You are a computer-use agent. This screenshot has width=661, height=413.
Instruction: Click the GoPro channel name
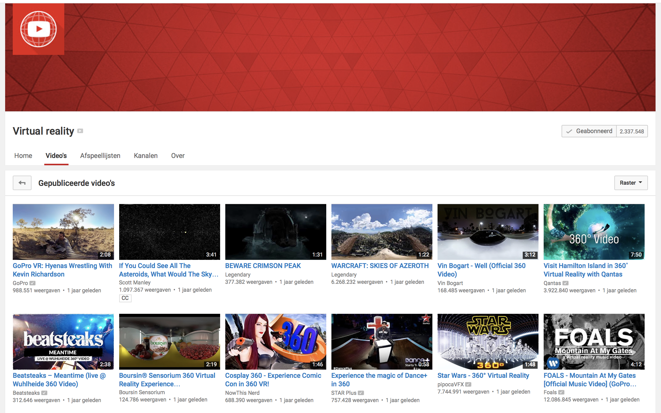[x=20, y=283]
